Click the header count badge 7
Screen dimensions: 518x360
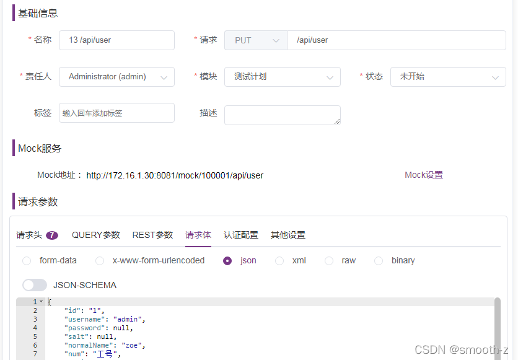point(52,235)
